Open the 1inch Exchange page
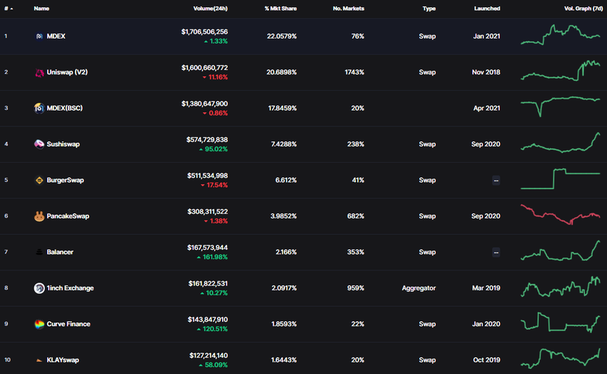 pyautogui.click(x=70, y=288)
